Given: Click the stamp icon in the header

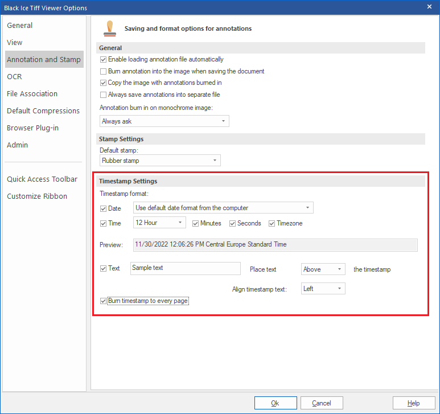Looking at the screenshot, I should click(109, 28).
